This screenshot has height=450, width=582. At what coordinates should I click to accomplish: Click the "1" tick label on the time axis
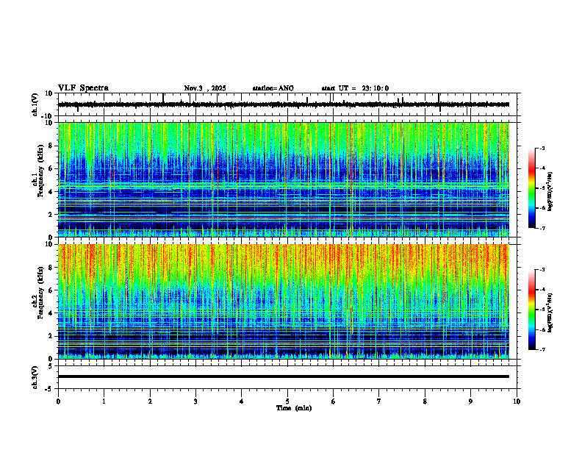104,401
